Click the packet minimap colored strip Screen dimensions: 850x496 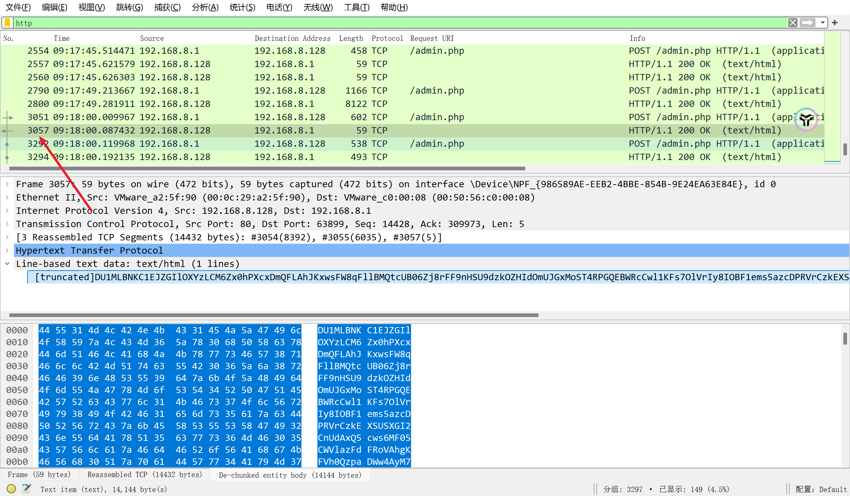pos(832,98)
